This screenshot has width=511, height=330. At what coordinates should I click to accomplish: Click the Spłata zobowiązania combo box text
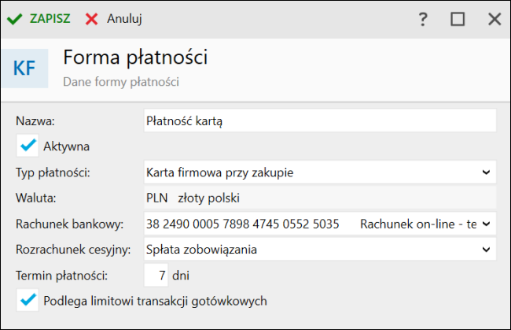tap(201, 250)
